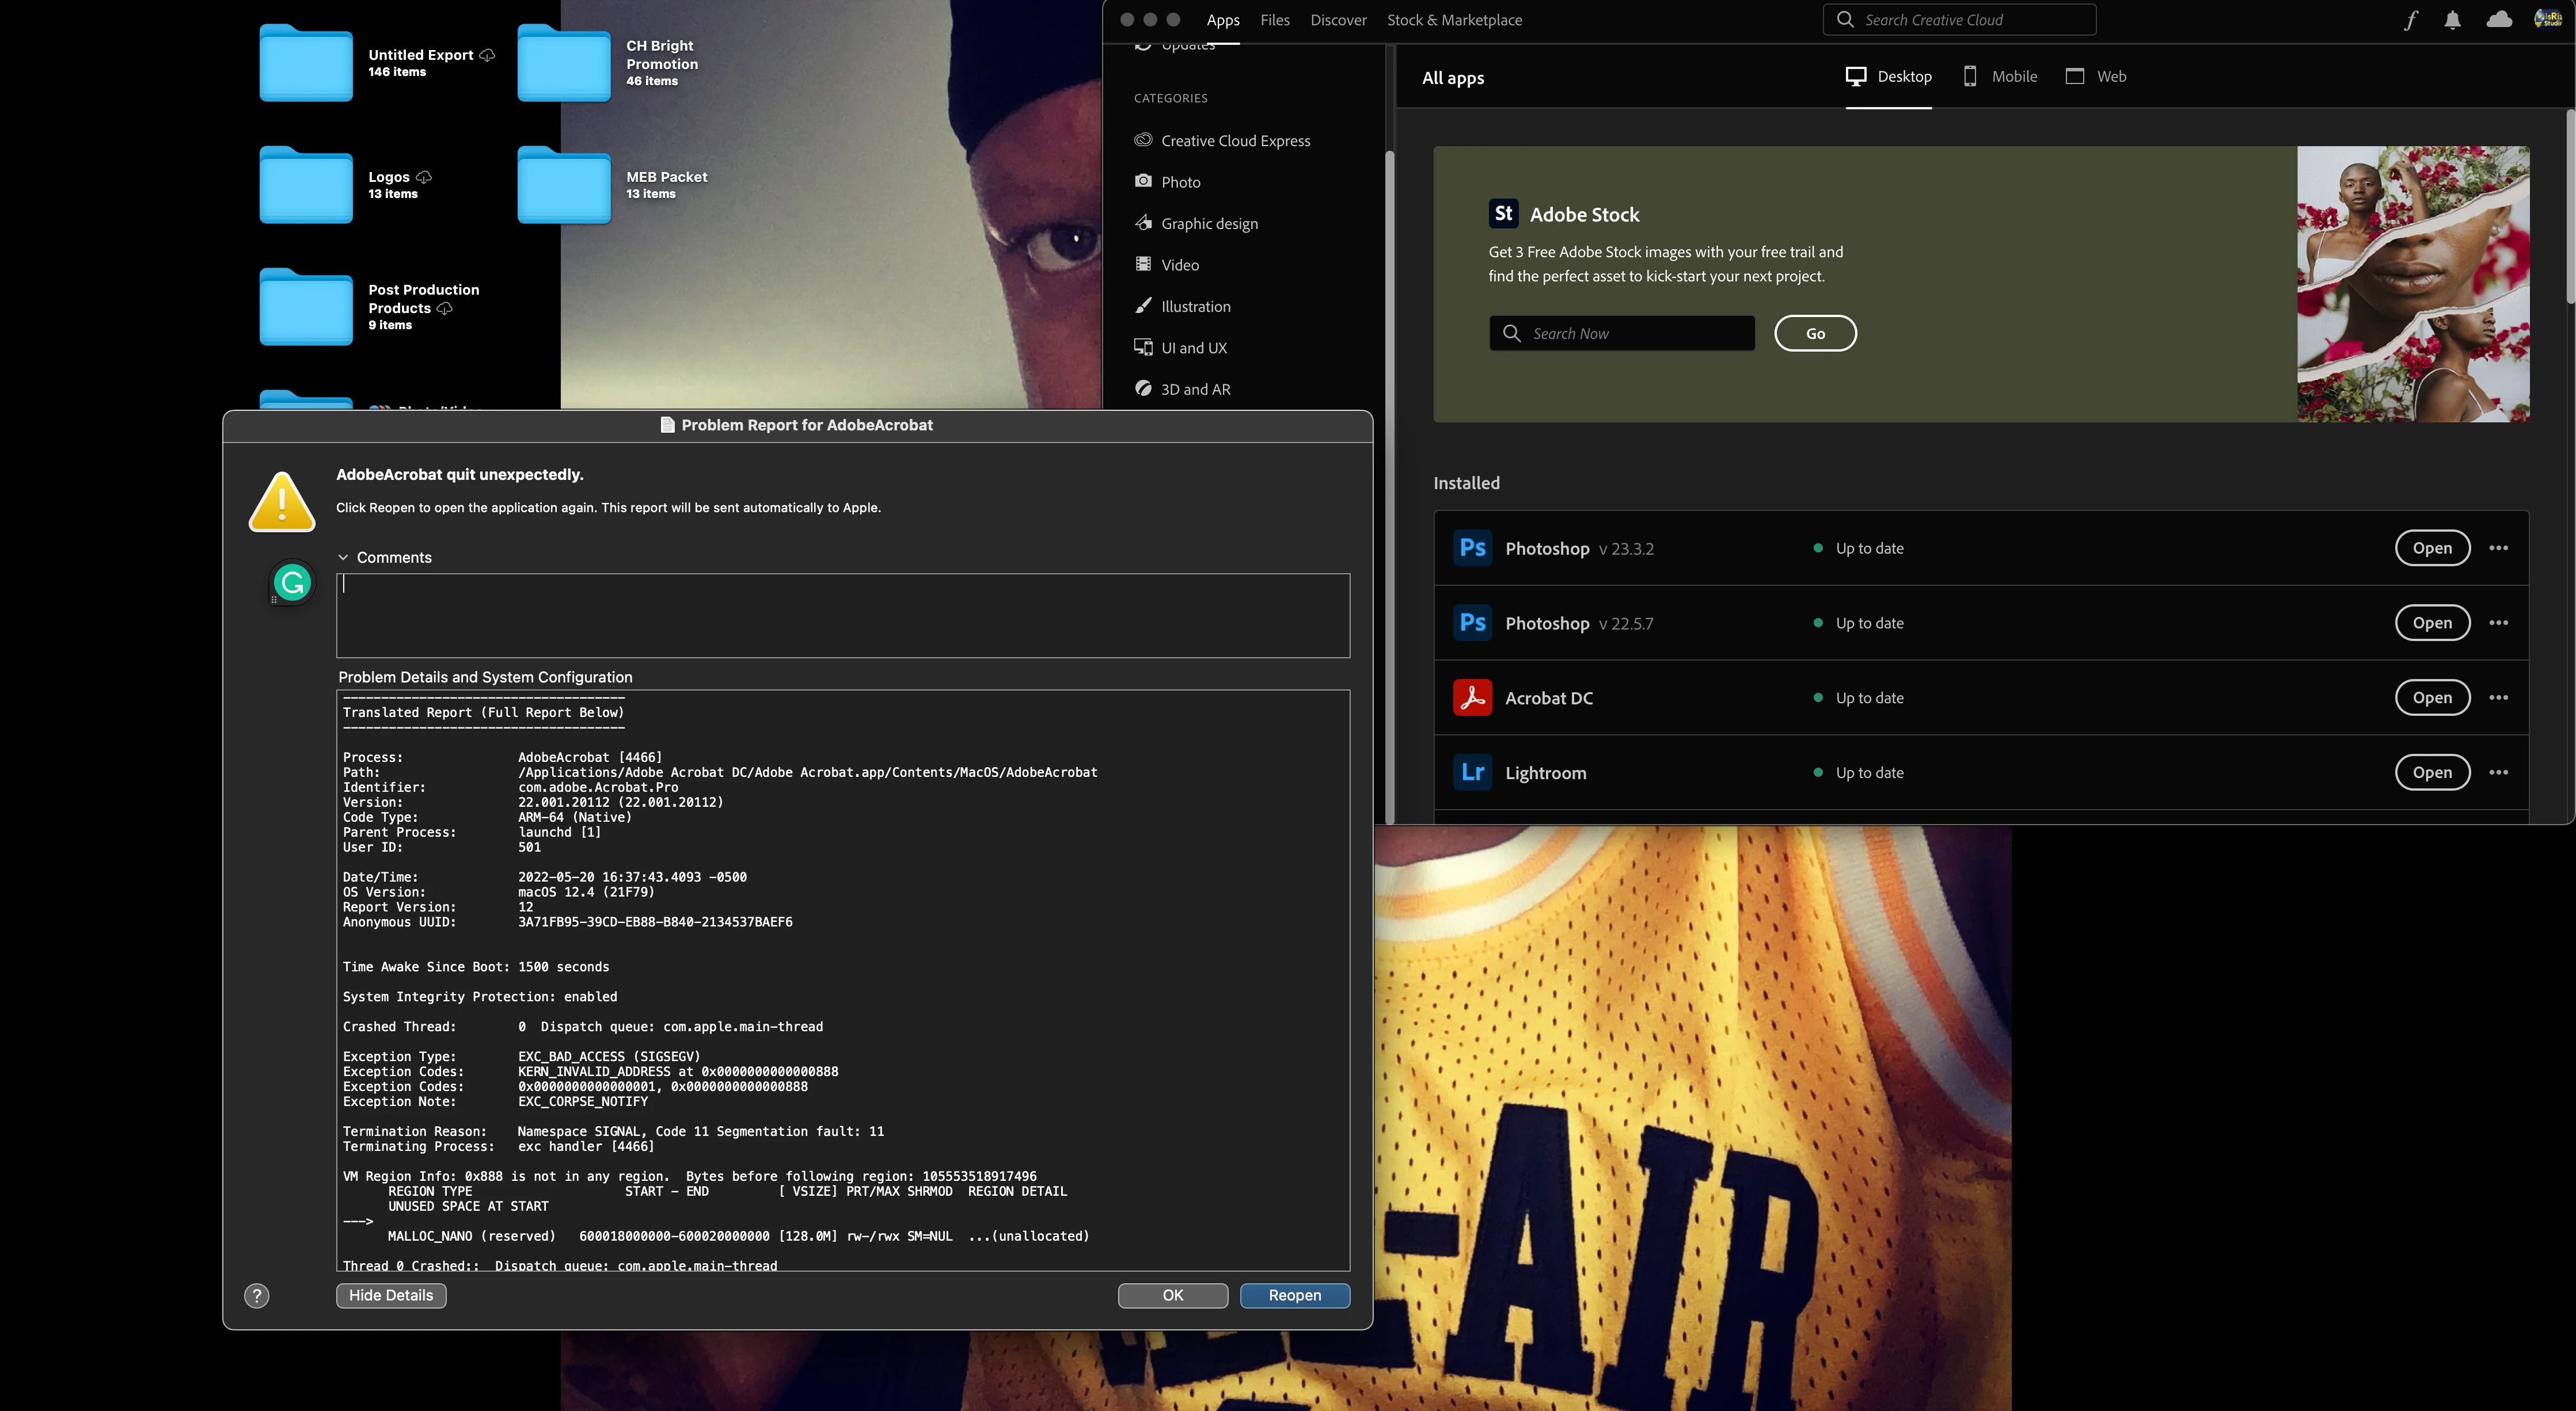
Task: Open the help question mark button
Action: tap(257, 1296)
